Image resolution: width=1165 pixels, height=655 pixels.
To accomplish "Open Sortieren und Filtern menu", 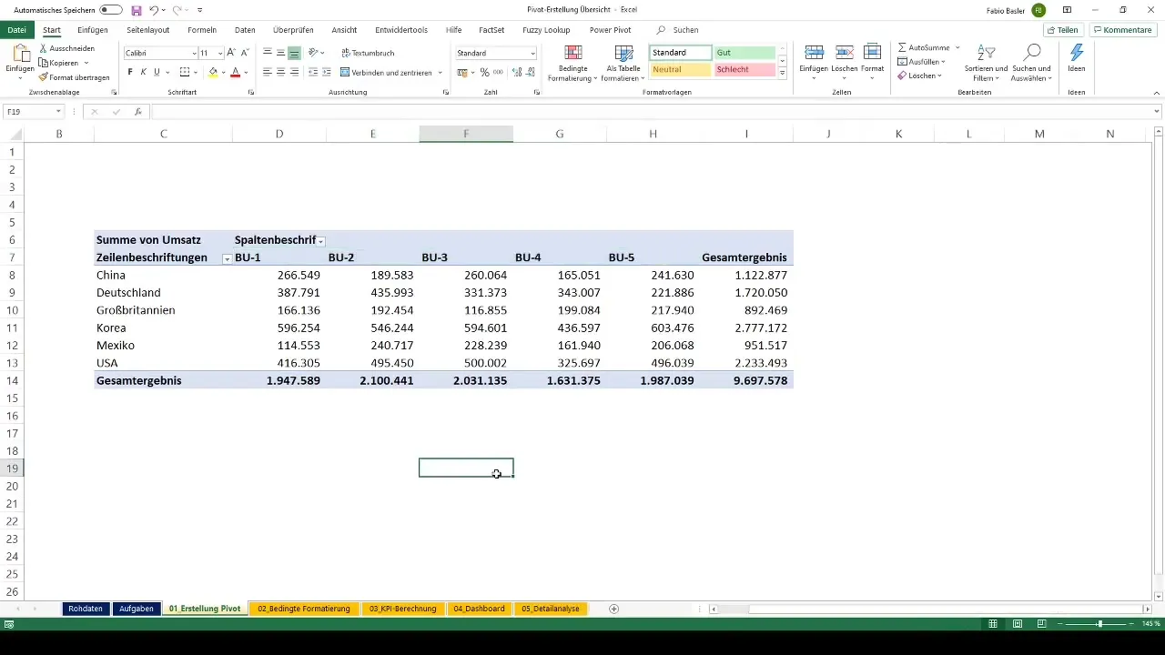I will click(986, 62).
